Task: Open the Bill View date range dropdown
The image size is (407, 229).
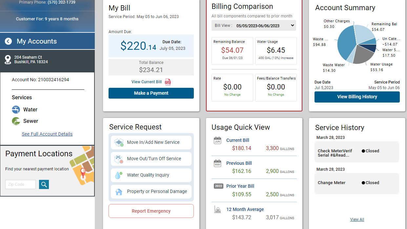Action: pos(254,26)
